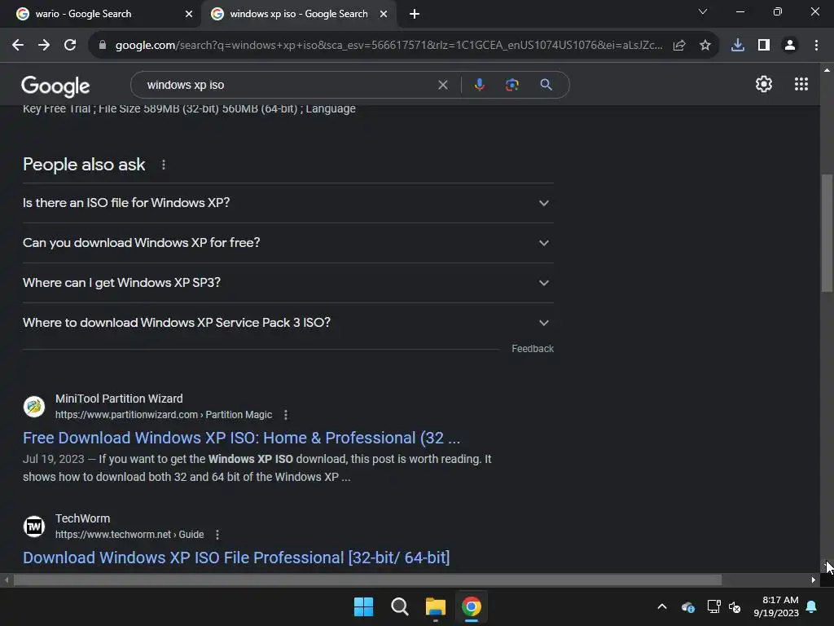Switch to 'wario - Google Search' tab
834x626 pixels.
click(x=101, y=14)
